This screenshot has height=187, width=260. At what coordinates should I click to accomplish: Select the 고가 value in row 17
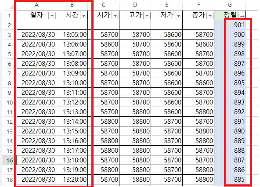pos(135,170)
